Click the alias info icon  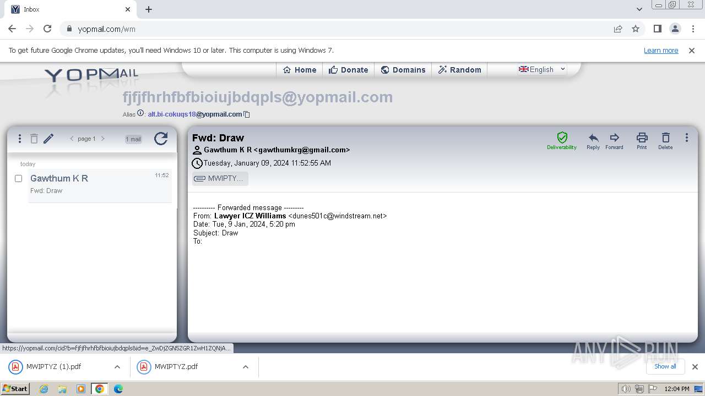click(x=140, y=113)
